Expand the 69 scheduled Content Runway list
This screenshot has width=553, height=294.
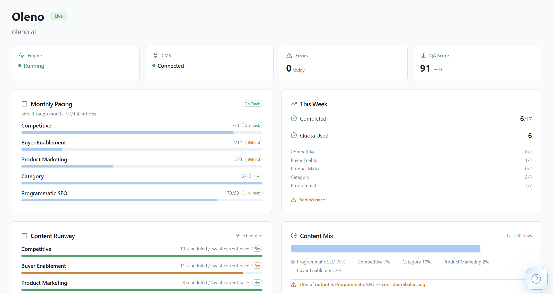coord(249,236)
